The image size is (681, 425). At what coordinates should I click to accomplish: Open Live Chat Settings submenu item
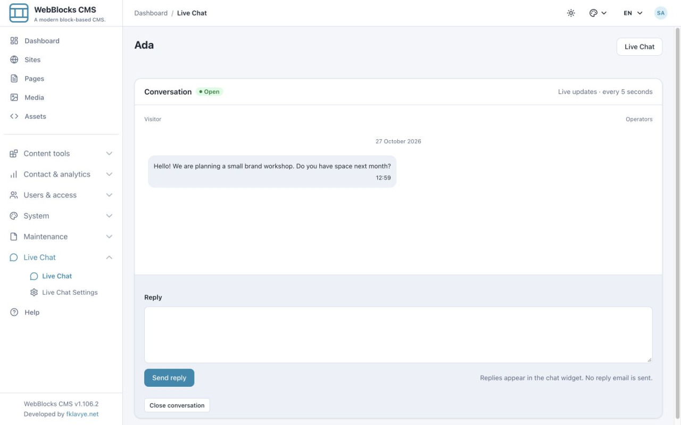pyautogui.click(x=70, y=292)
